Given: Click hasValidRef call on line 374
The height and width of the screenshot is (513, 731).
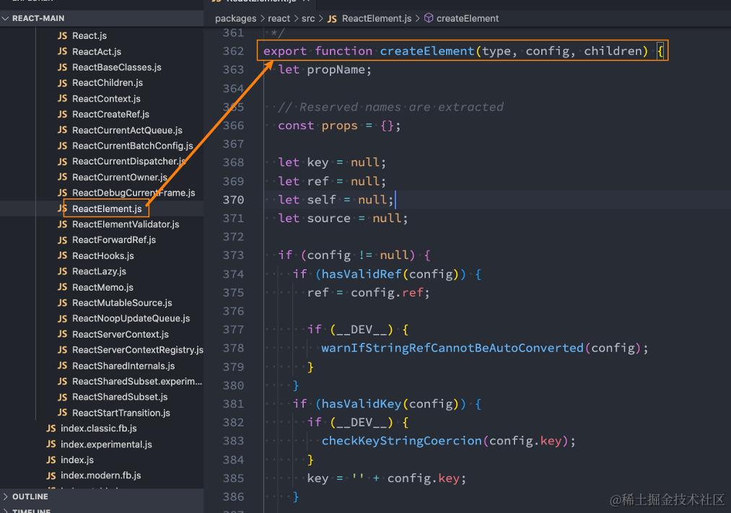Looking at the screenshot, I should 362,274.
